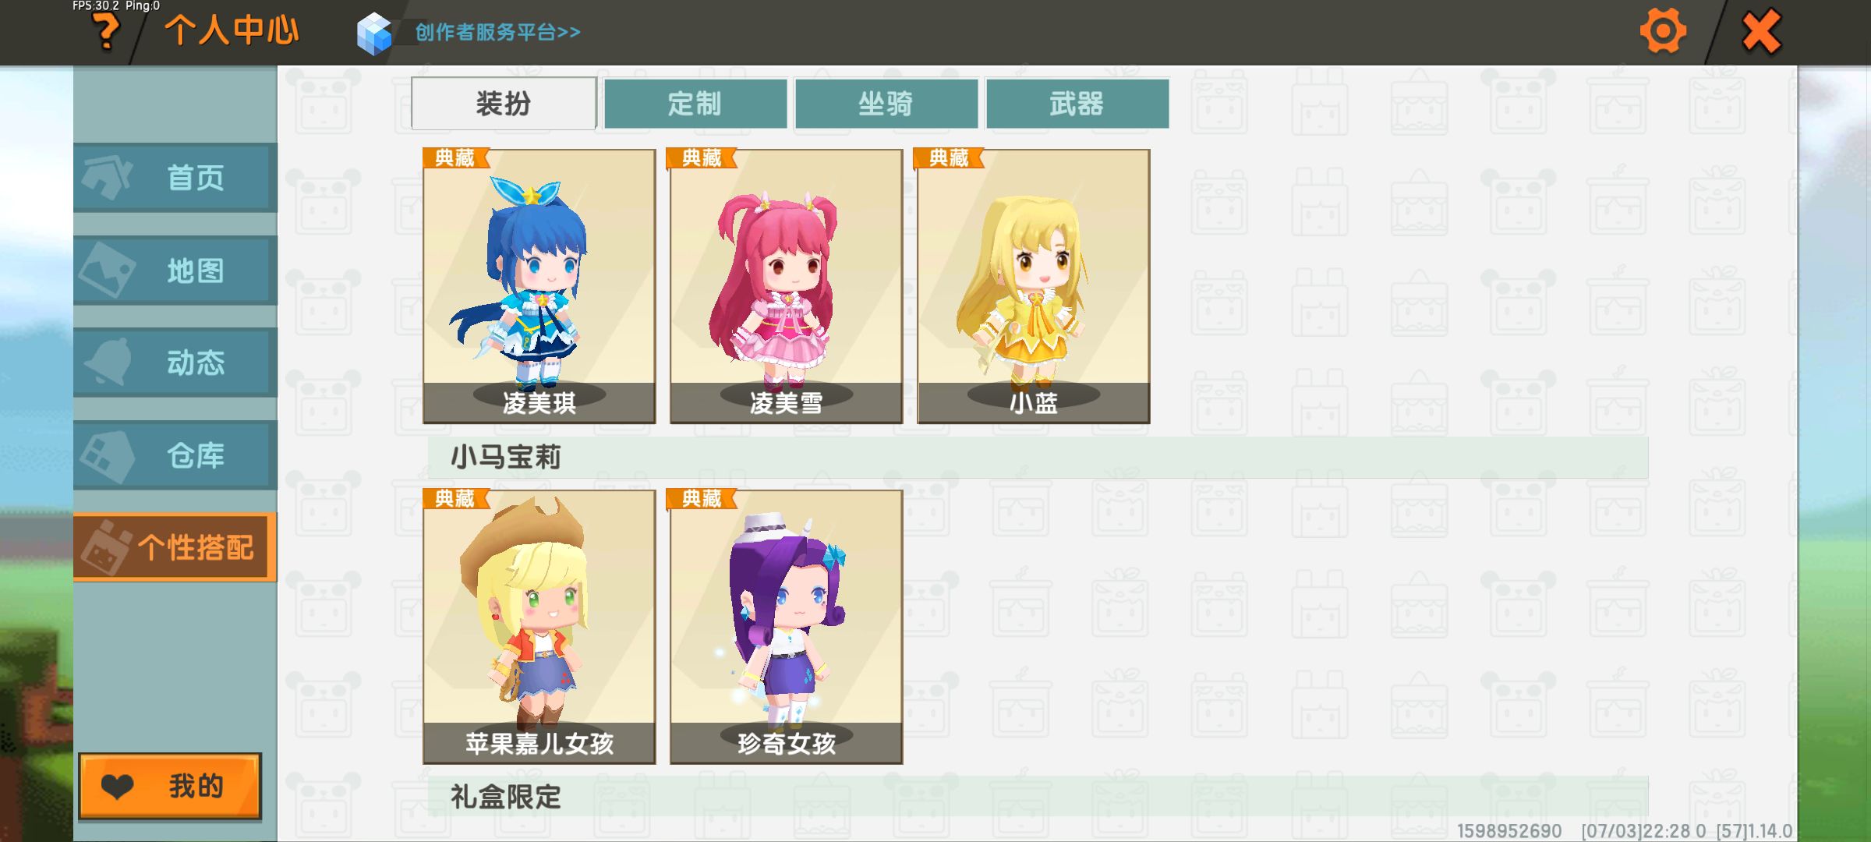1871x842 pixels.
Task: Switch to the 定制 tab
Action: tap(695, 103)
